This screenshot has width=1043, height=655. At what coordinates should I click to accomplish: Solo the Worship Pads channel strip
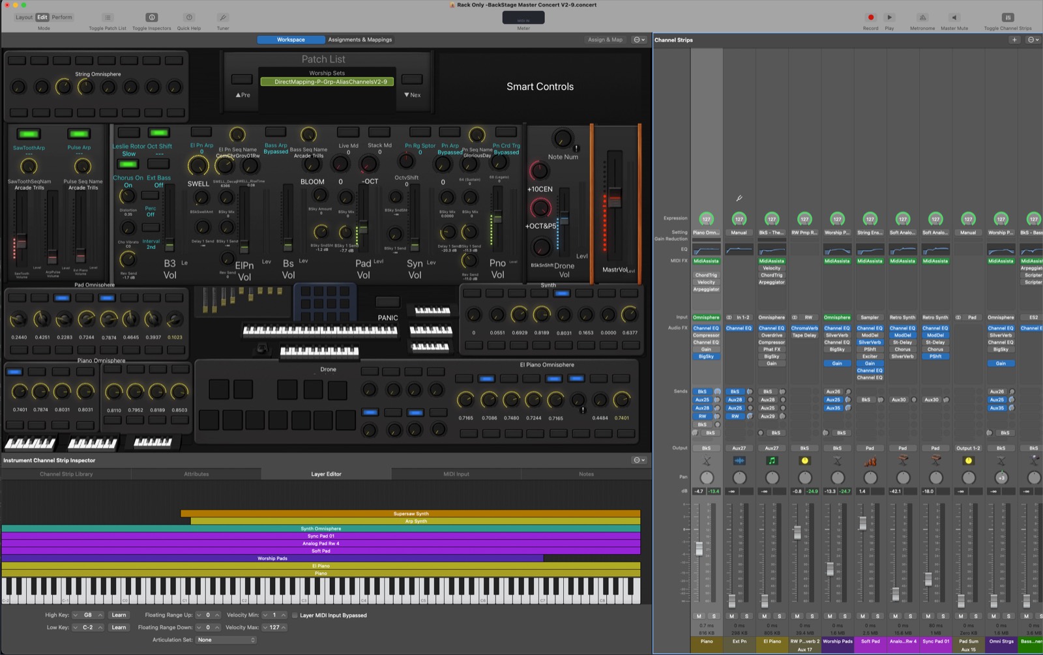pos(845,616)
